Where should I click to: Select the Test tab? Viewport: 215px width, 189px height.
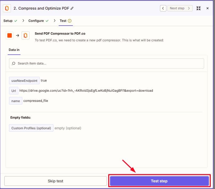63,21
